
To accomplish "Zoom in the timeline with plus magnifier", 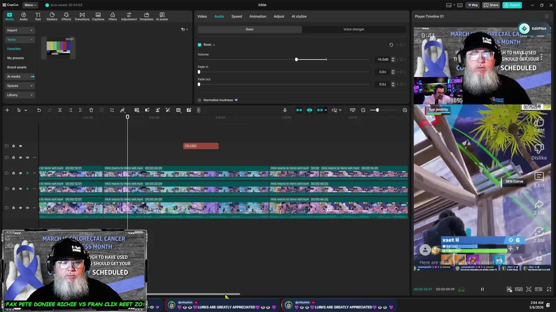I will [x=405, y=110].
